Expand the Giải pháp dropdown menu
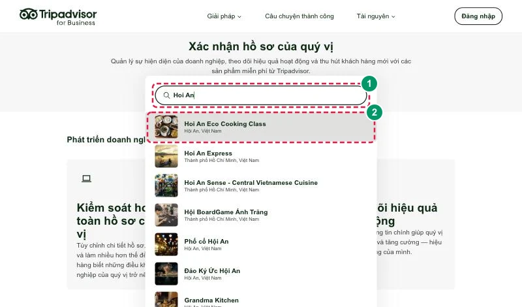This screenshot has height=307, width=522. click(224, 16)
